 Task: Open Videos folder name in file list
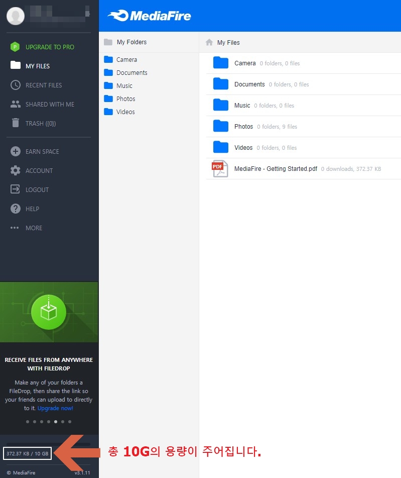click(243, 148)
